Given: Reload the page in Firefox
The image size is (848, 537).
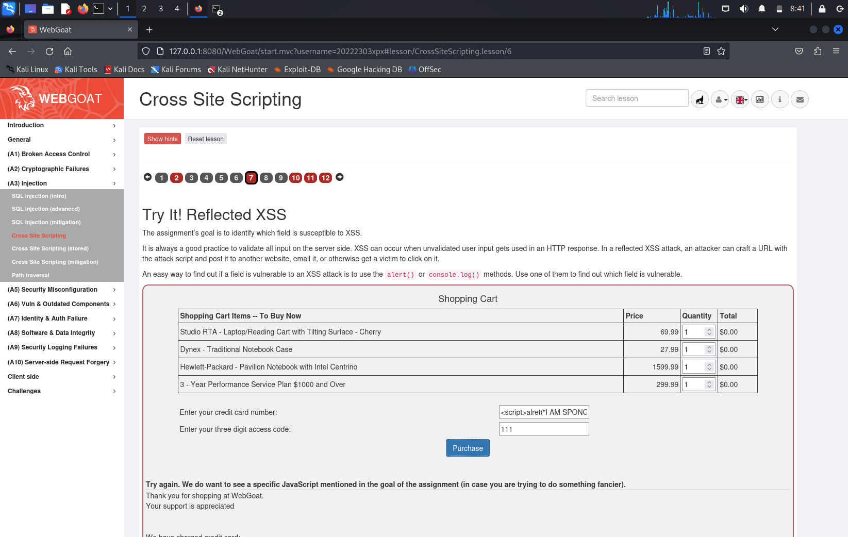Looking at the screenshot, I should [x=49, y=51].
